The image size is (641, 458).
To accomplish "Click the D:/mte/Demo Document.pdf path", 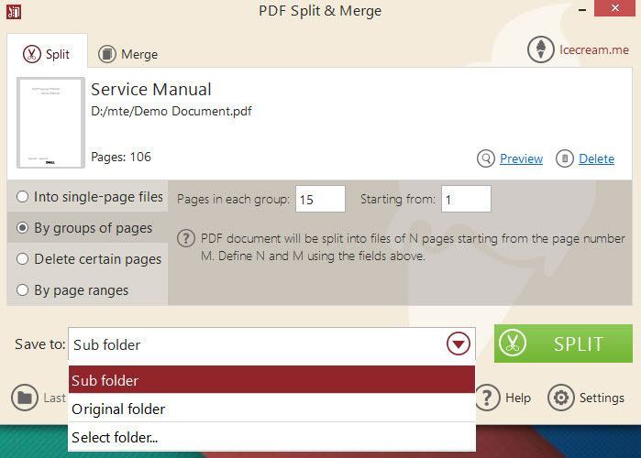I will (171, 111).
